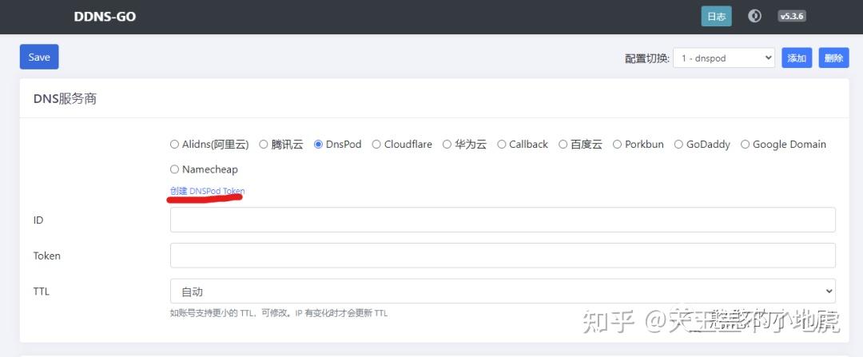Open the 创建 DNSPod Token link
This screenshot has height=357, width=863.
click(208, 191)
